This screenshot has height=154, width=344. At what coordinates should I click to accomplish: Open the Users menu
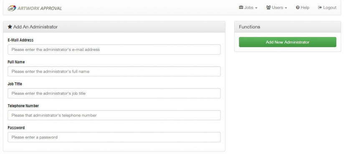pyautogui.click(x=276, y=8)
